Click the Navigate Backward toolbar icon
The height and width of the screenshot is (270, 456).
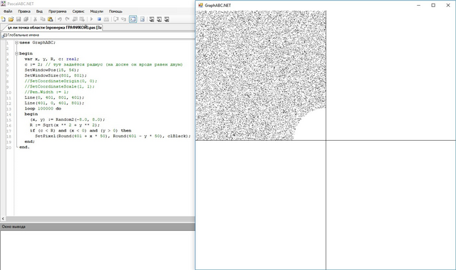[x=75, y=19]
